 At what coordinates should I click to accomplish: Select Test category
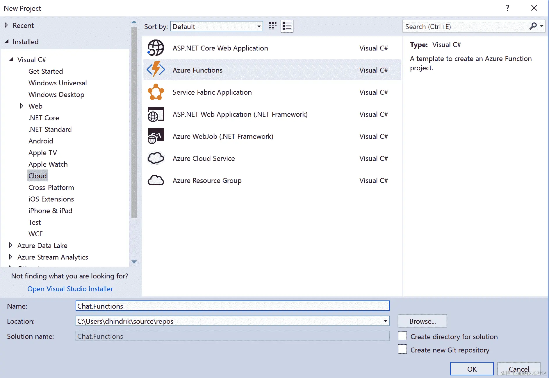click(35, 222)
